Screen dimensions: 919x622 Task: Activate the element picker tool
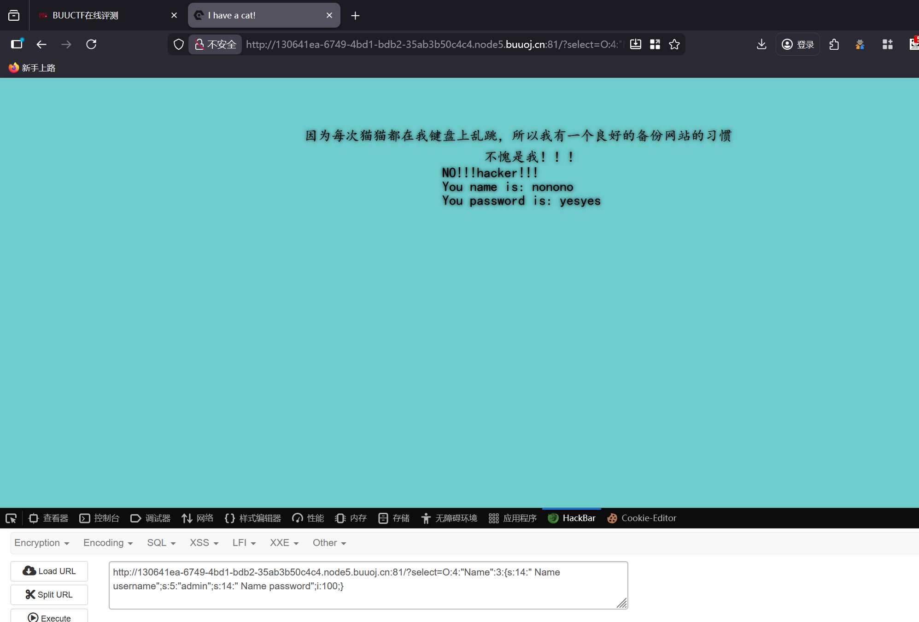[x=11, y=518]
